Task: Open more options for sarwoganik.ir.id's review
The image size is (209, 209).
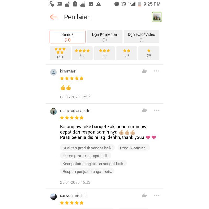Action: point(156,195)
